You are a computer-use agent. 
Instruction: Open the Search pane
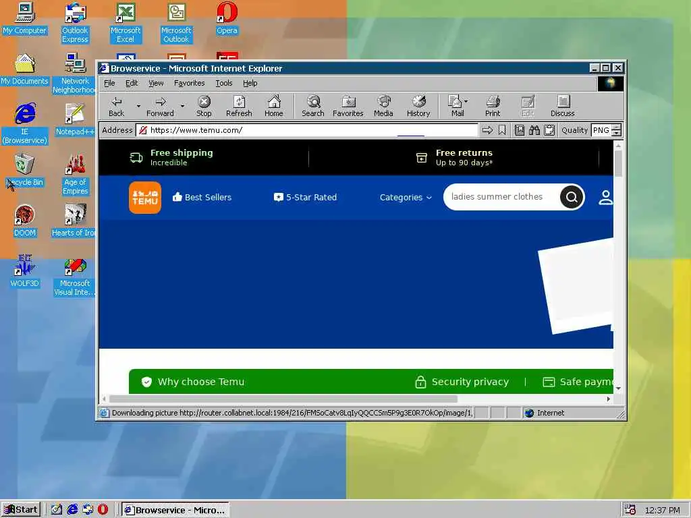[313, 106]
